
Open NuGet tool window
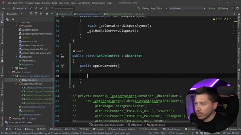pyautogui.click(x=84, y=129)
